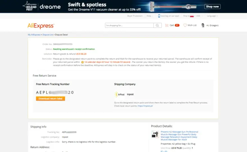The height and width of the screenshot is (152, 247).
Task: Click the massage gun product thumbnail
Action: coord(155,134)
